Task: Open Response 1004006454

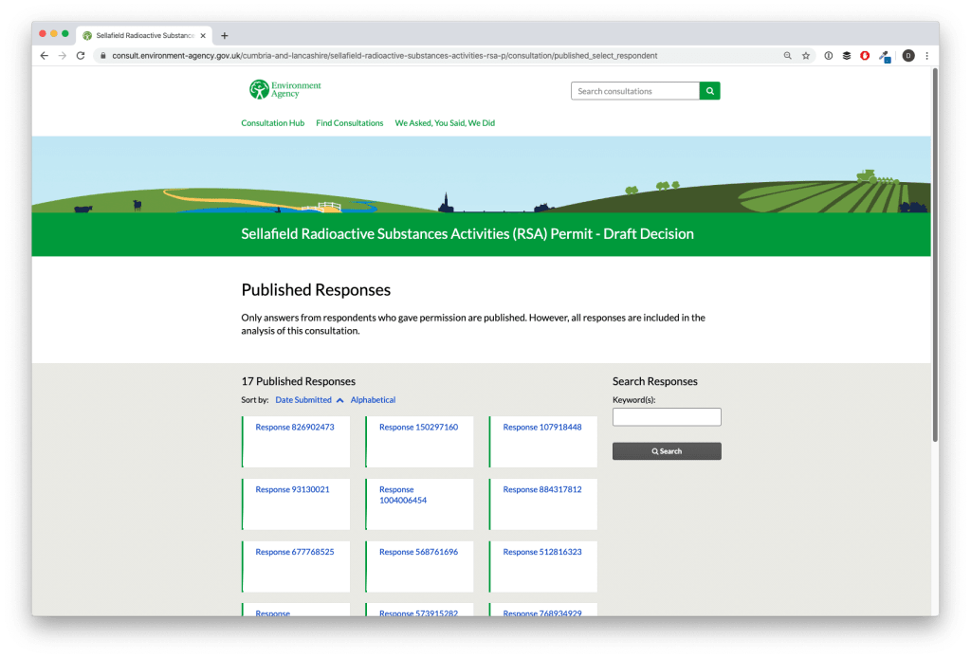Action: click(403, 495)
